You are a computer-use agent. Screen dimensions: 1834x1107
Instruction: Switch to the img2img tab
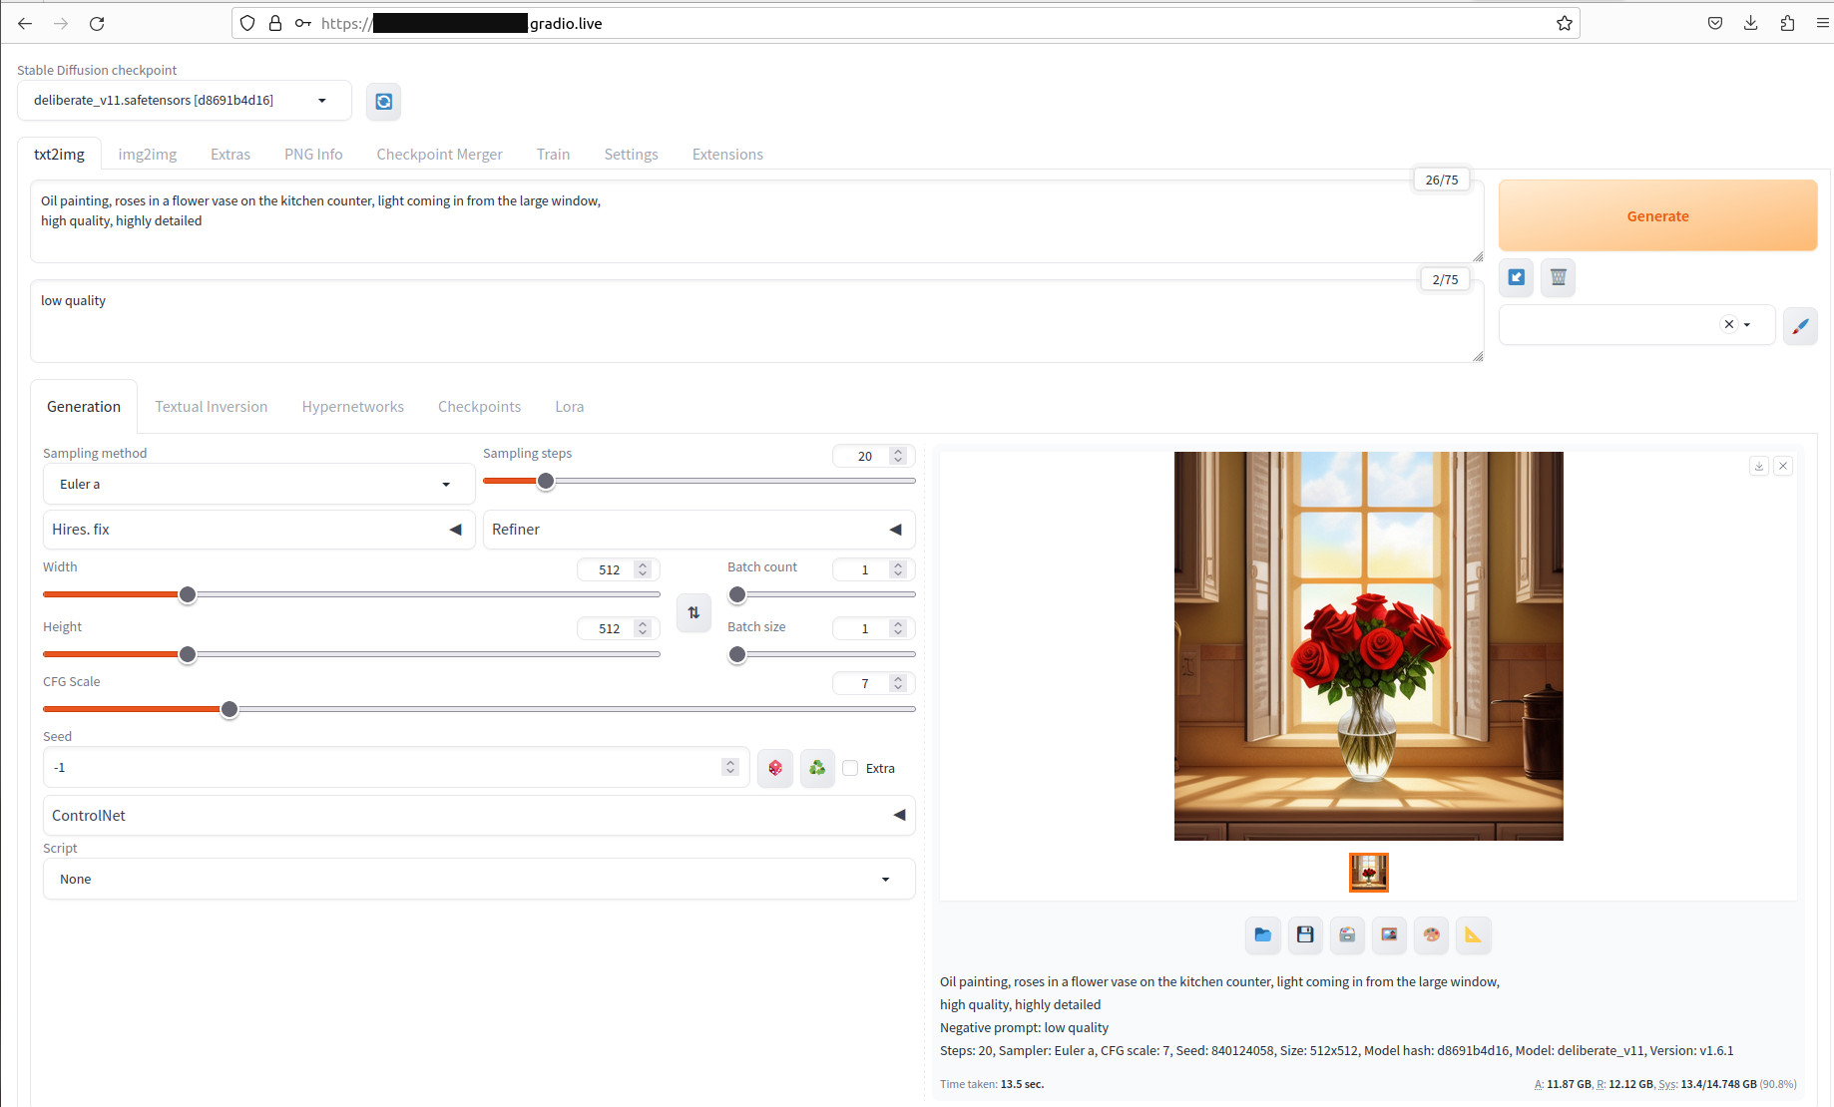click(x=147, y=154)
